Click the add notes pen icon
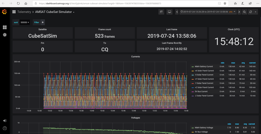The height and width of the screenshot is (134, 261). click(x=243, y=3)
